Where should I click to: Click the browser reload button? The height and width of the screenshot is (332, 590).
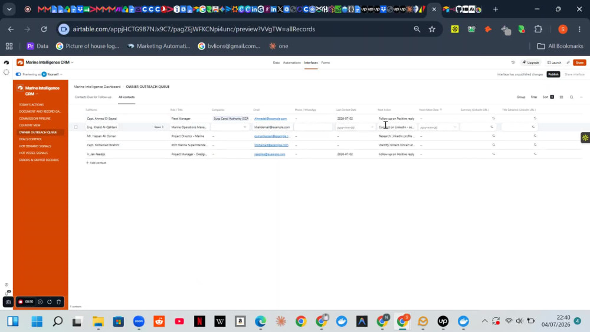[44, 29]
